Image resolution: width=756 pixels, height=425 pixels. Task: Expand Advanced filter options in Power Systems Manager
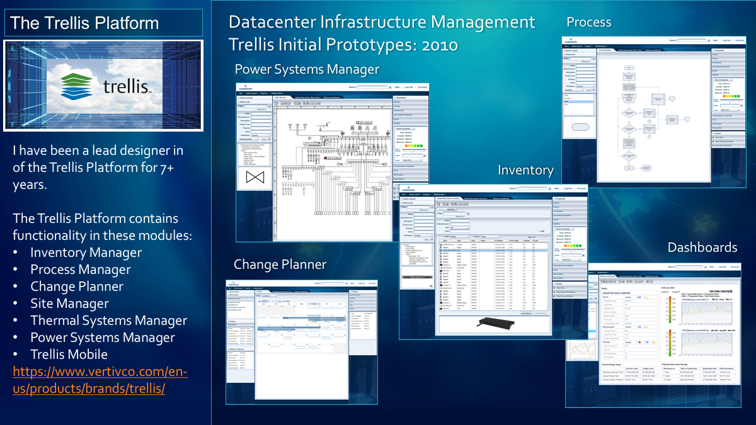click(x=261, y=110)
